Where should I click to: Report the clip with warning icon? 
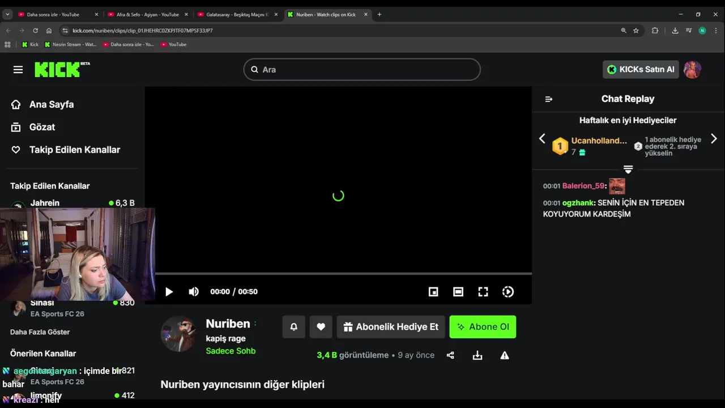click(x=505, y=355)
